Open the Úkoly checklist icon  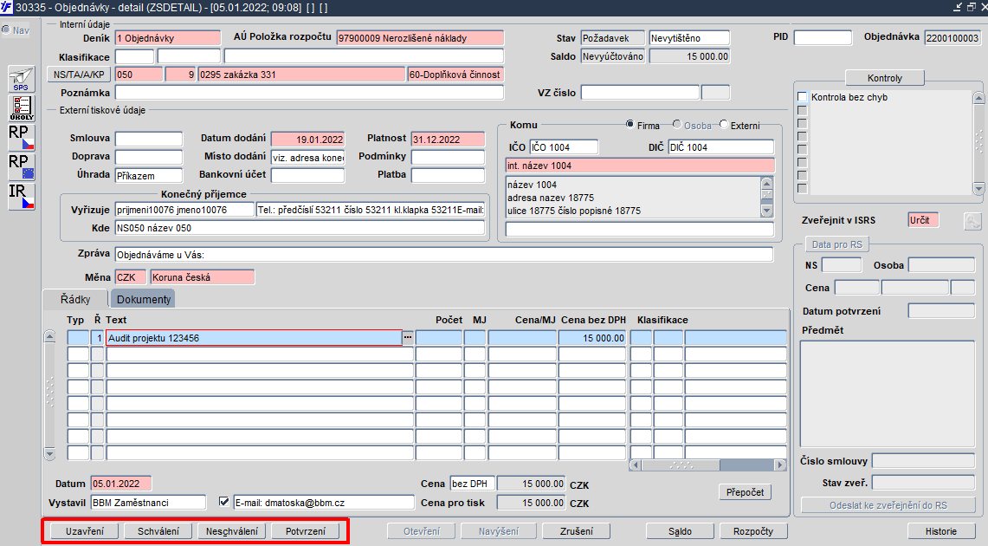pos(22,107)
